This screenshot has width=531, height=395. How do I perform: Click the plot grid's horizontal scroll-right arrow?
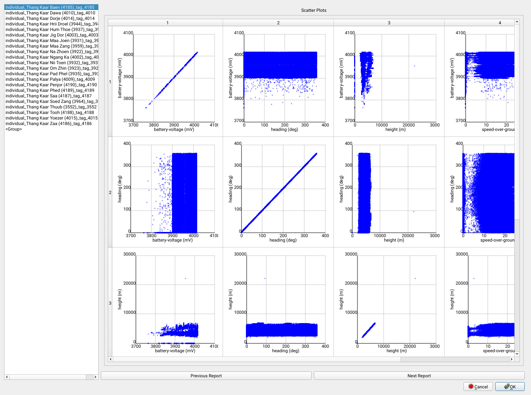[x=511, y=359]
